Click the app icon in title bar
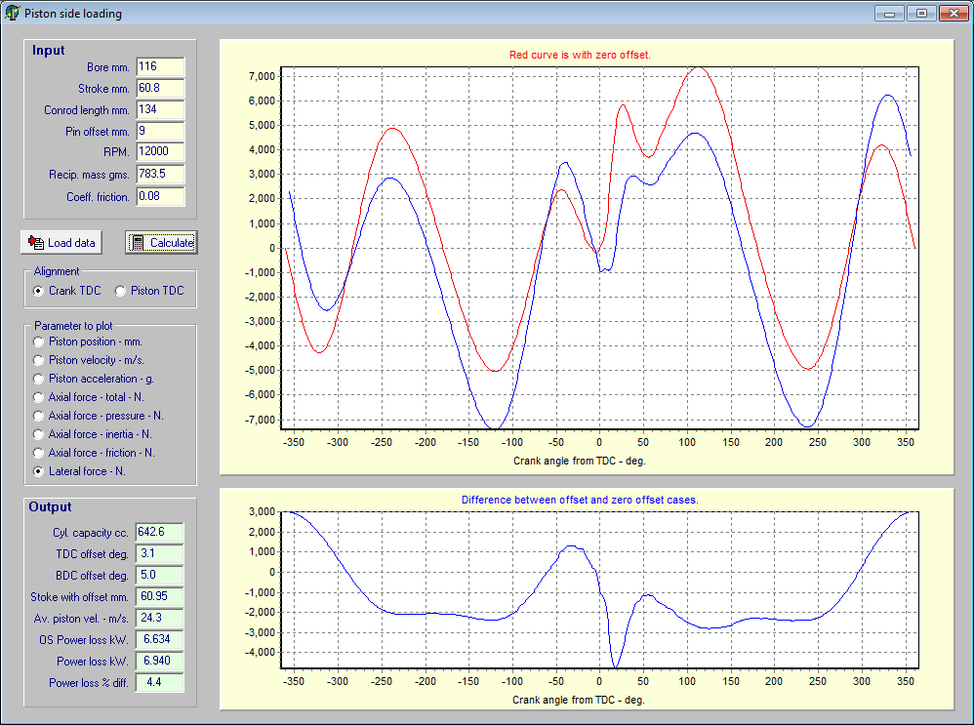 13,14
